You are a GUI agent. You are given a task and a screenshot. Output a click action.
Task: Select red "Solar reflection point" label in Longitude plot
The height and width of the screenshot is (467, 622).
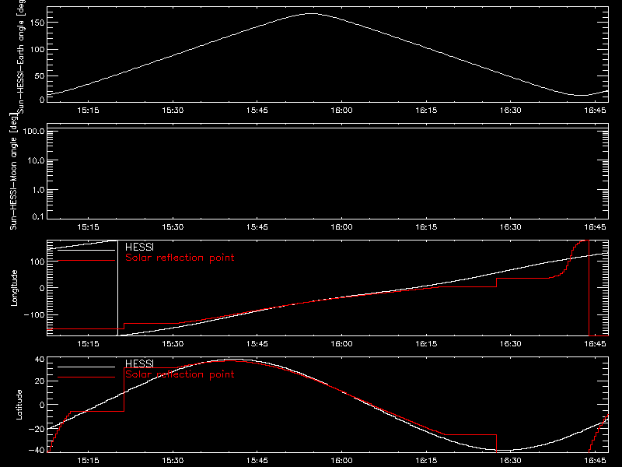point(180,258)
